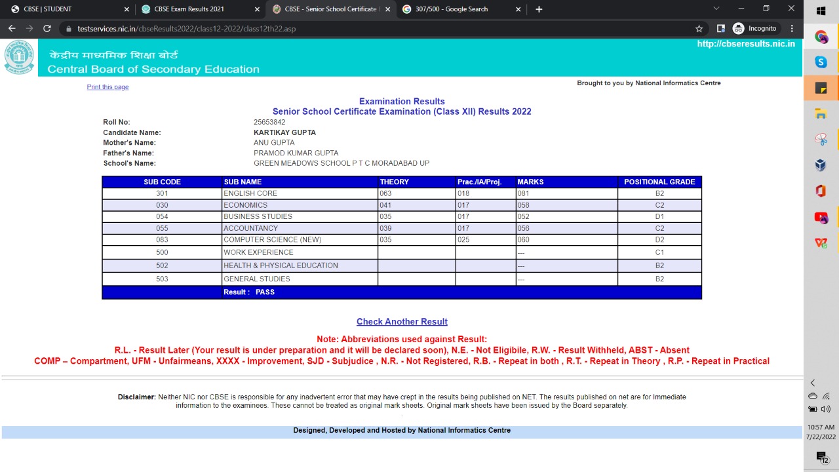Close the CBSE | STUDENT tab
The height and width of the screenshot is (472, 839).
tap(127, 9)
